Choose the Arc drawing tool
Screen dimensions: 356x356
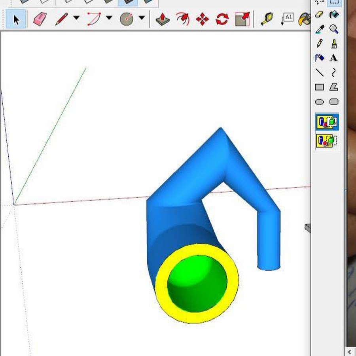[93, 19]
